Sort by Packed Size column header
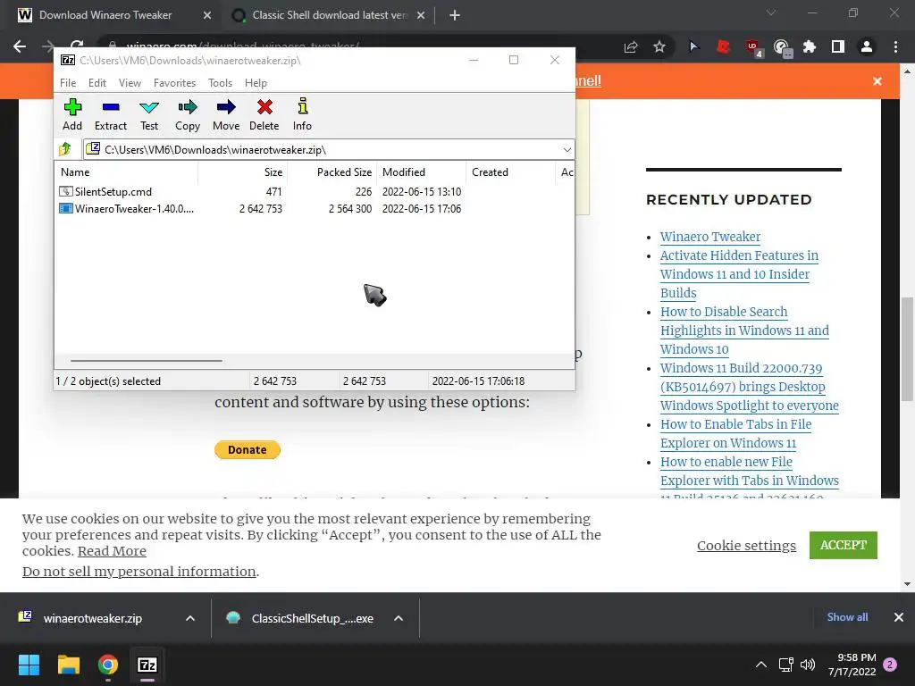 click(332, 172)
